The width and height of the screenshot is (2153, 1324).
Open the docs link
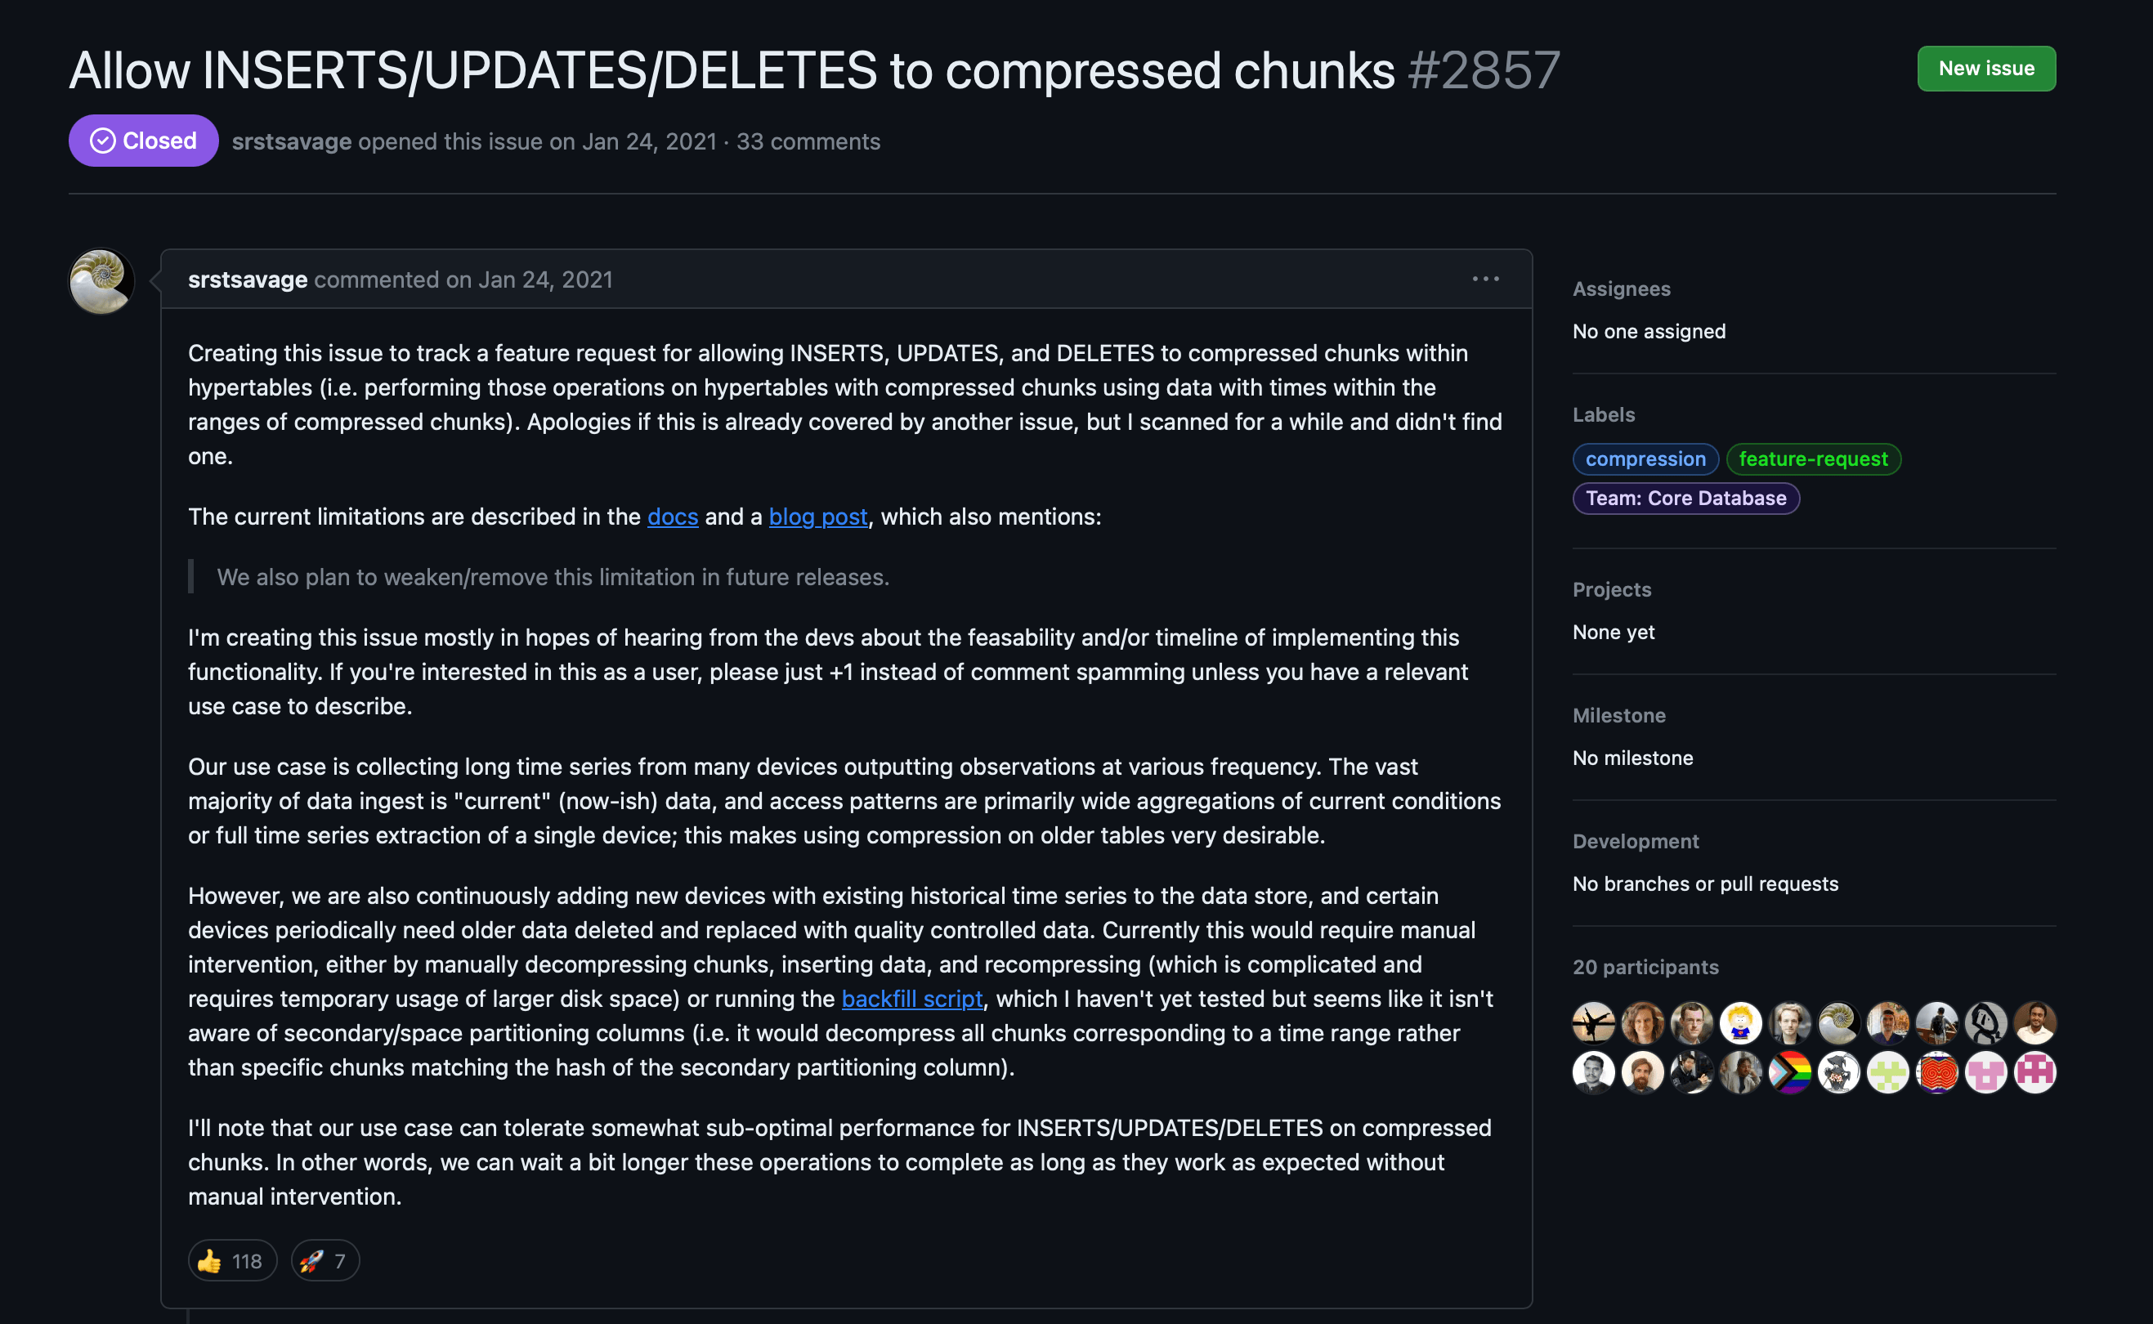click(673, 517)
